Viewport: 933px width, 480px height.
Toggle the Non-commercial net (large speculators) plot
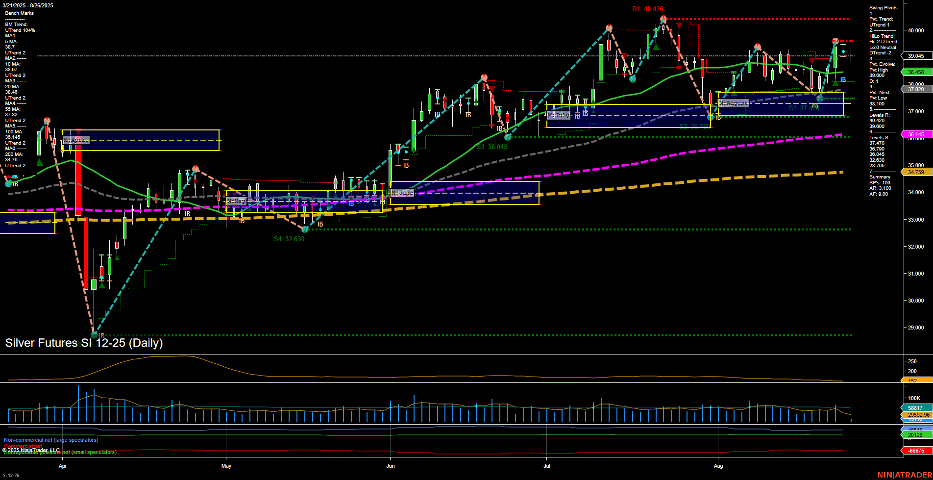50,440
